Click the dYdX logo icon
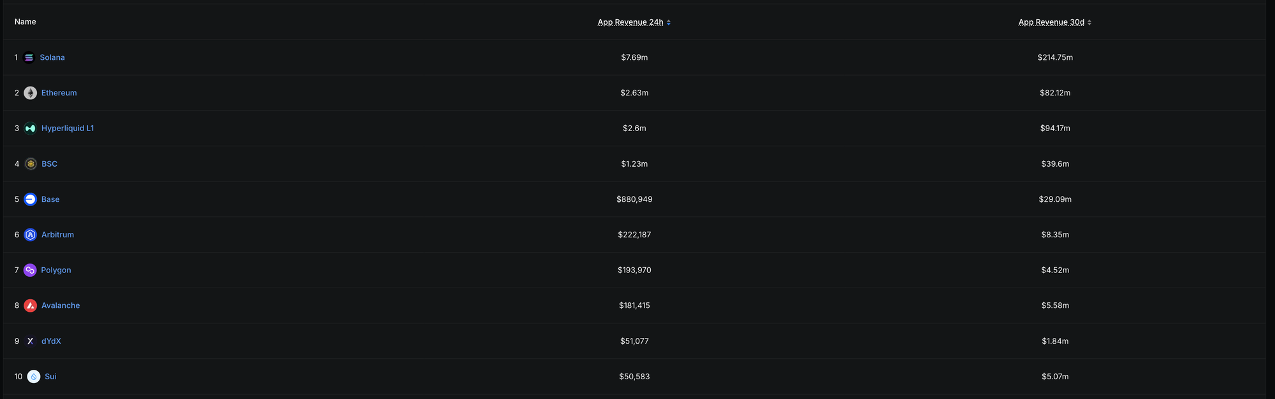This screenshot has height=399, width=1275. pos(31,341)
